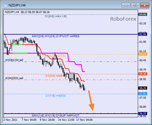
Task: Click the orange 60.94 price tag
Action: [x=143, y=54]
